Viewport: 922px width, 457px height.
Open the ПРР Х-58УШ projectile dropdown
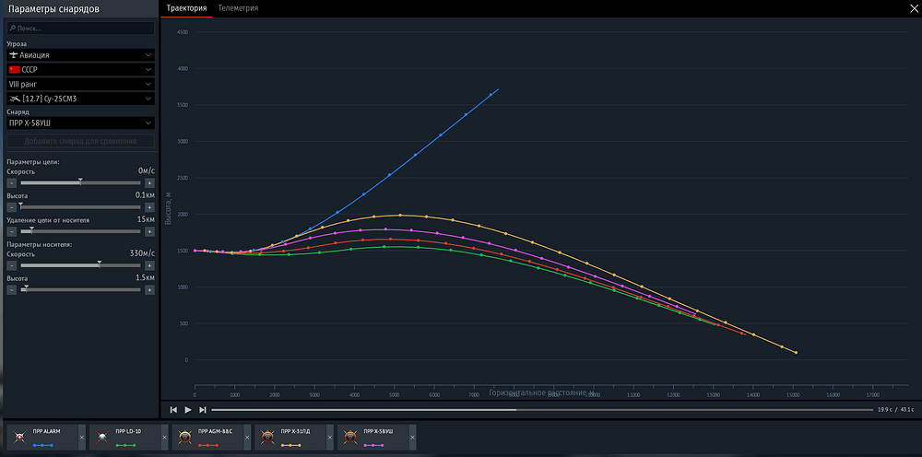(x=81, y=123)
